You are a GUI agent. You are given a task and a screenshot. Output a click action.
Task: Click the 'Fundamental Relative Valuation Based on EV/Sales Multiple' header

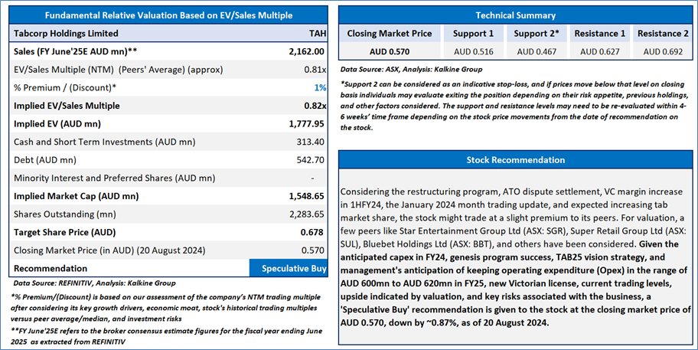168,15
